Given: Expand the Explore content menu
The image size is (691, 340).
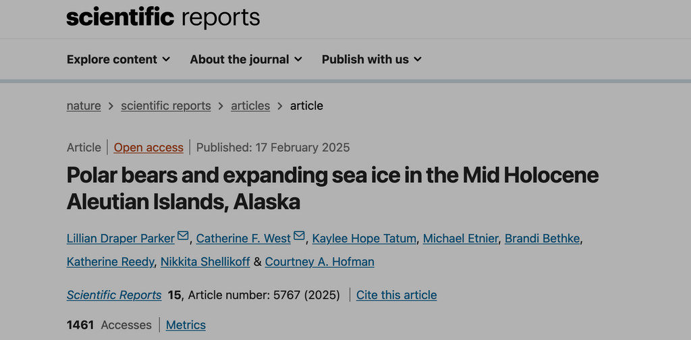Looking at the screenshot, I should coord(118,59).
